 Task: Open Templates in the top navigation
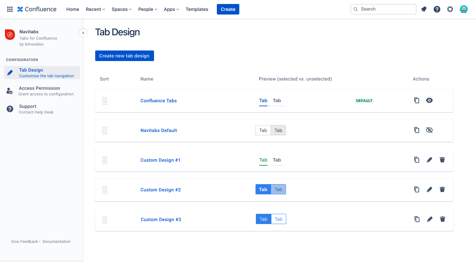pos(197,9)
